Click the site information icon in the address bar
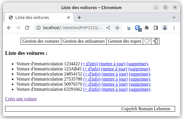 (39, 28)
